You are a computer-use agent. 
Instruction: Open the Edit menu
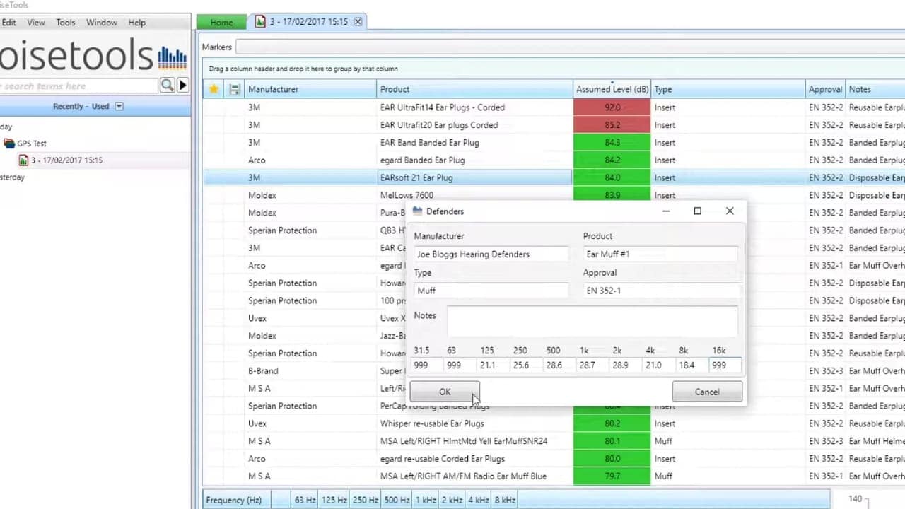[x=8, y=23]
